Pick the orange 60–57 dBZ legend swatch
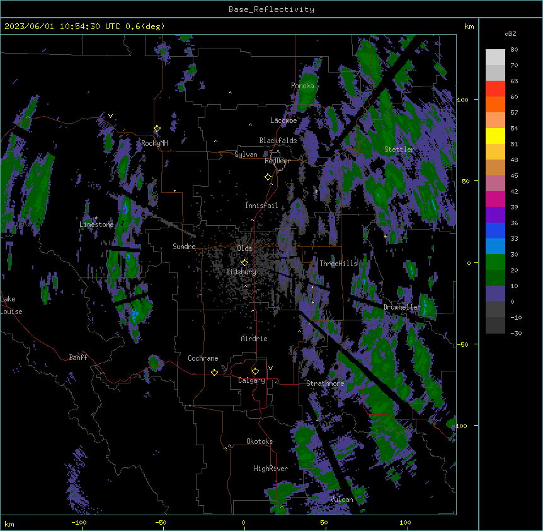Viewport: 543px width, 531px height. (495, 104)
